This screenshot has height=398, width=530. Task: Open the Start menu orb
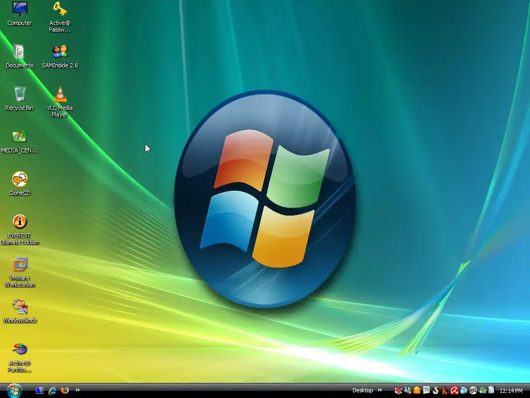tap(14, 391)
